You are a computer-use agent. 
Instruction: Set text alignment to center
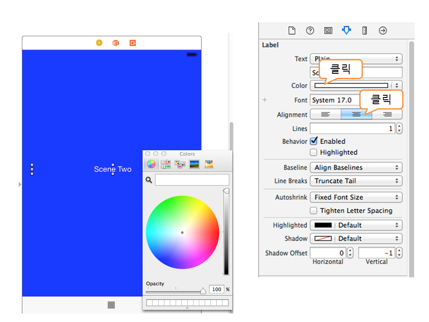(356, 114)
